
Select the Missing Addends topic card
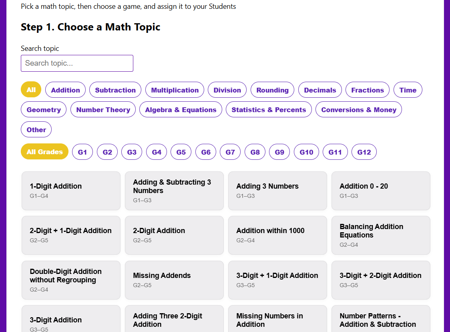coord(174,280)
